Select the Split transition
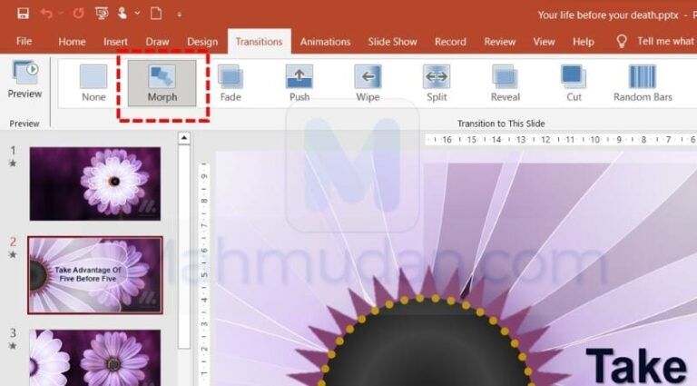Screen dimensions: 697x386 tap(437, 82)
